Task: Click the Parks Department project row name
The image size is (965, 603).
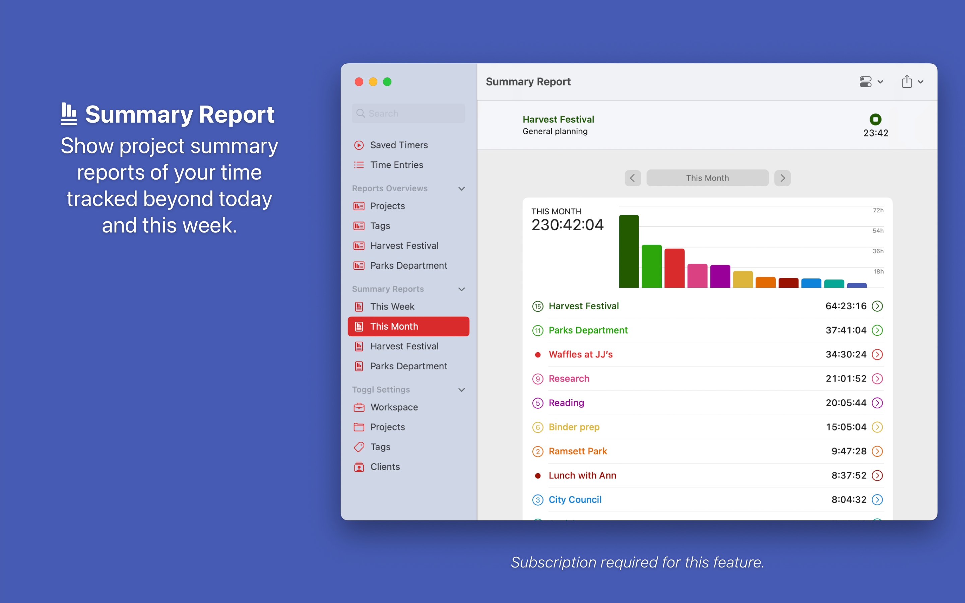Action: click(x=588, y=330)
